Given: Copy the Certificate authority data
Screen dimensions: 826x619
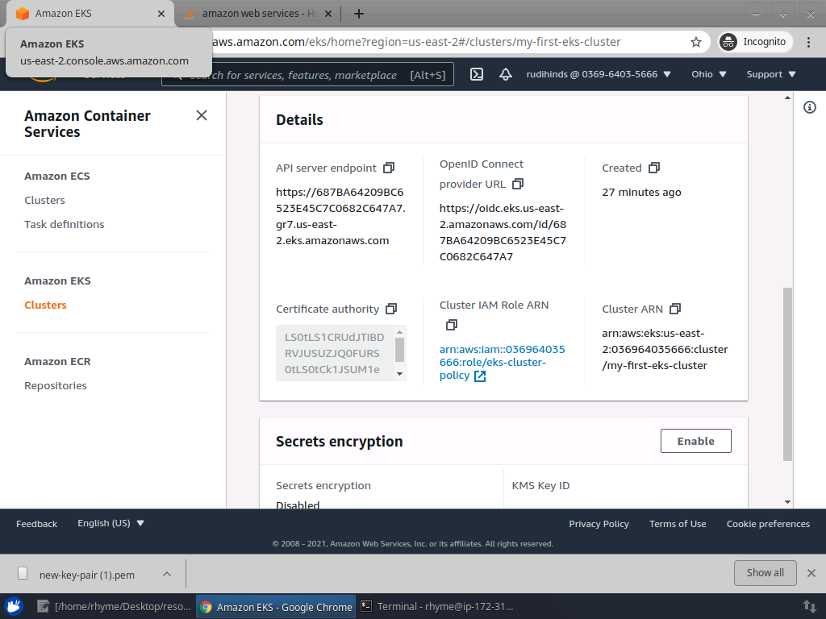Looking at the screenshot, I should click(x=391, y=309).
